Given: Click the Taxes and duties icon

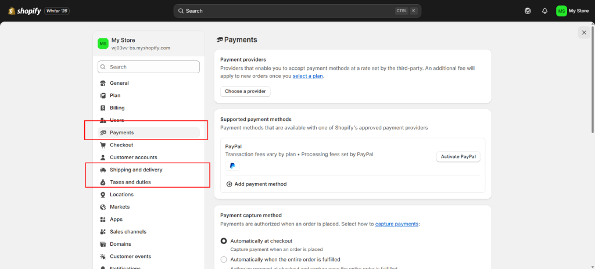Looking at the screenshot, I should [102, 182].
